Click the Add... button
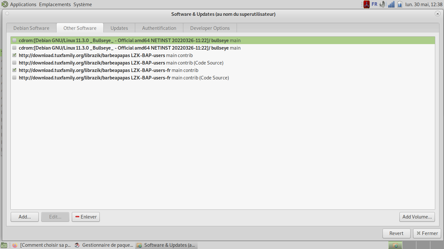The width and height of the screenshot is (444, 249). [25, 217]
